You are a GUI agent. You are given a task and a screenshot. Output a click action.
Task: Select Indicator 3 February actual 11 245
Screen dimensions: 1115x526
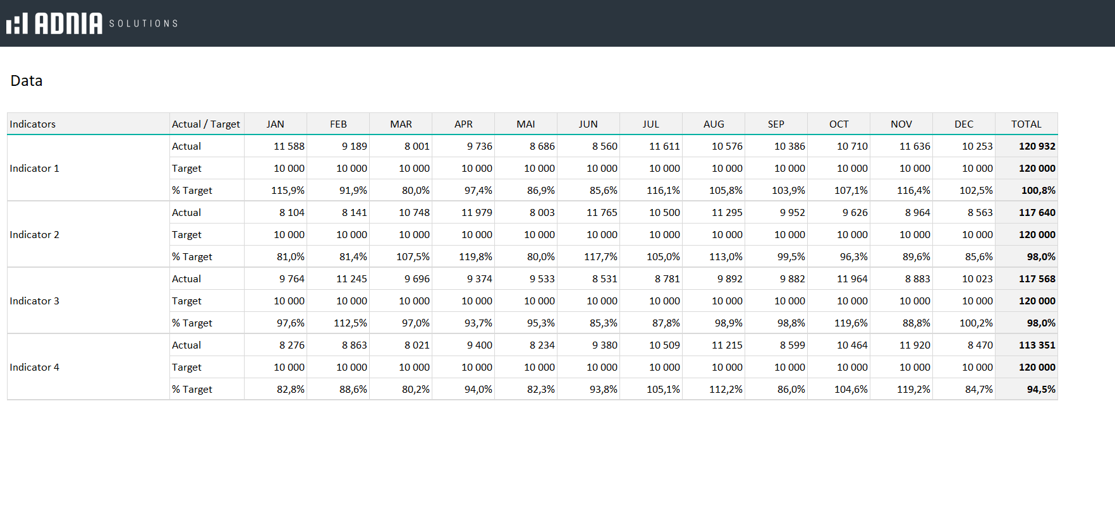(351, 279)
